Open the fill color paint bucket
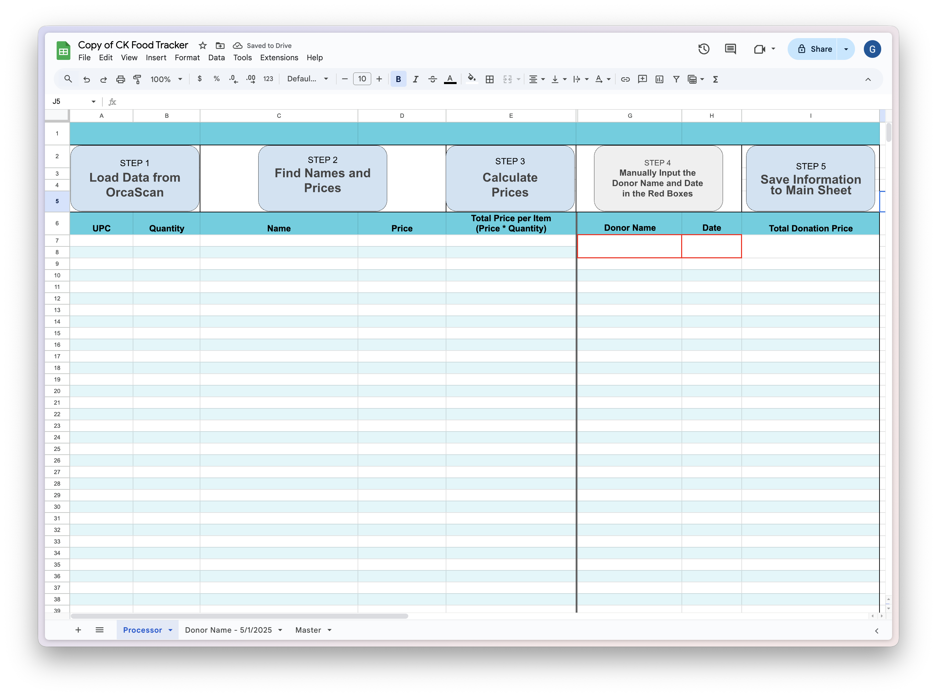 [472, 79]
